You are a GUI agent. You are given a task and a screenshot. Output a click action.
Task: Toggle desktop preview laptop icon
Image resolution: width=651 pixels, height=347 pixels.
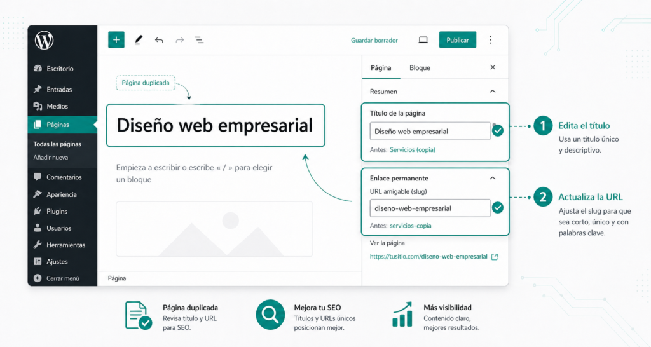click(x=423, y=40)
